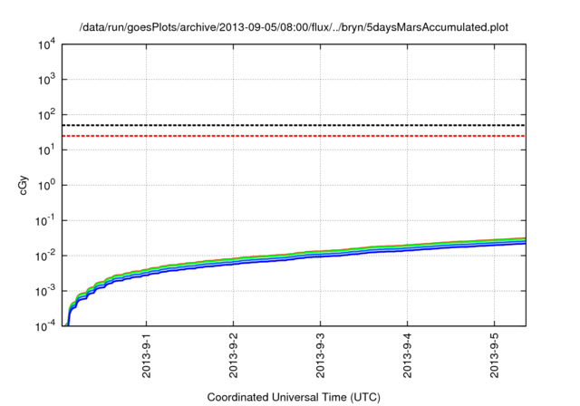580x406 pixels.
Task: Click the red dashed threshold line
Action: tap(294, 136)
